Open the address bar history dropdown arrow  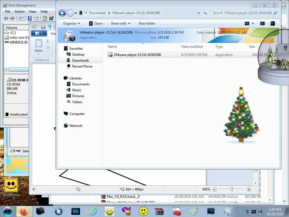[199, 13]
